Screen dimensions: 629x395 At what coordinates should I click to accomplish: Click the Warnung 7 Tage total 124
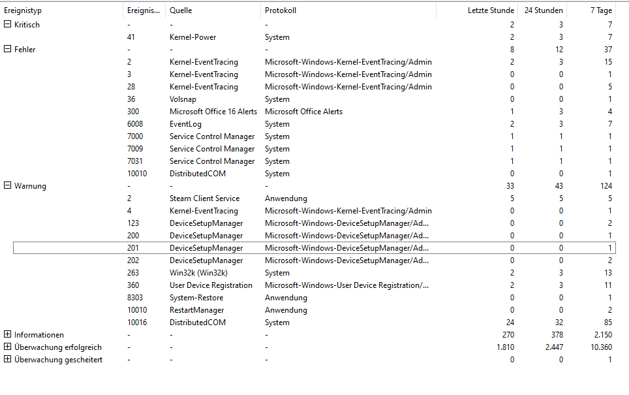(606, 186)
